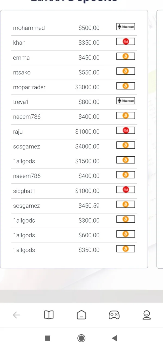Open the games controller icon

click(x=114, y=315)
